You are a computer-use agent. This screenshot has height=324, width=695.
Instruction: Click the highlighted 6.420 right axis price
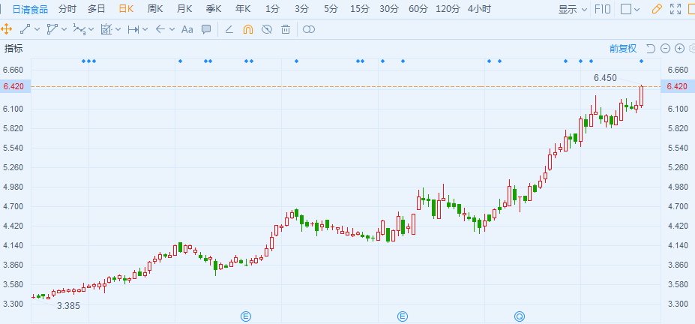point(678,86)
